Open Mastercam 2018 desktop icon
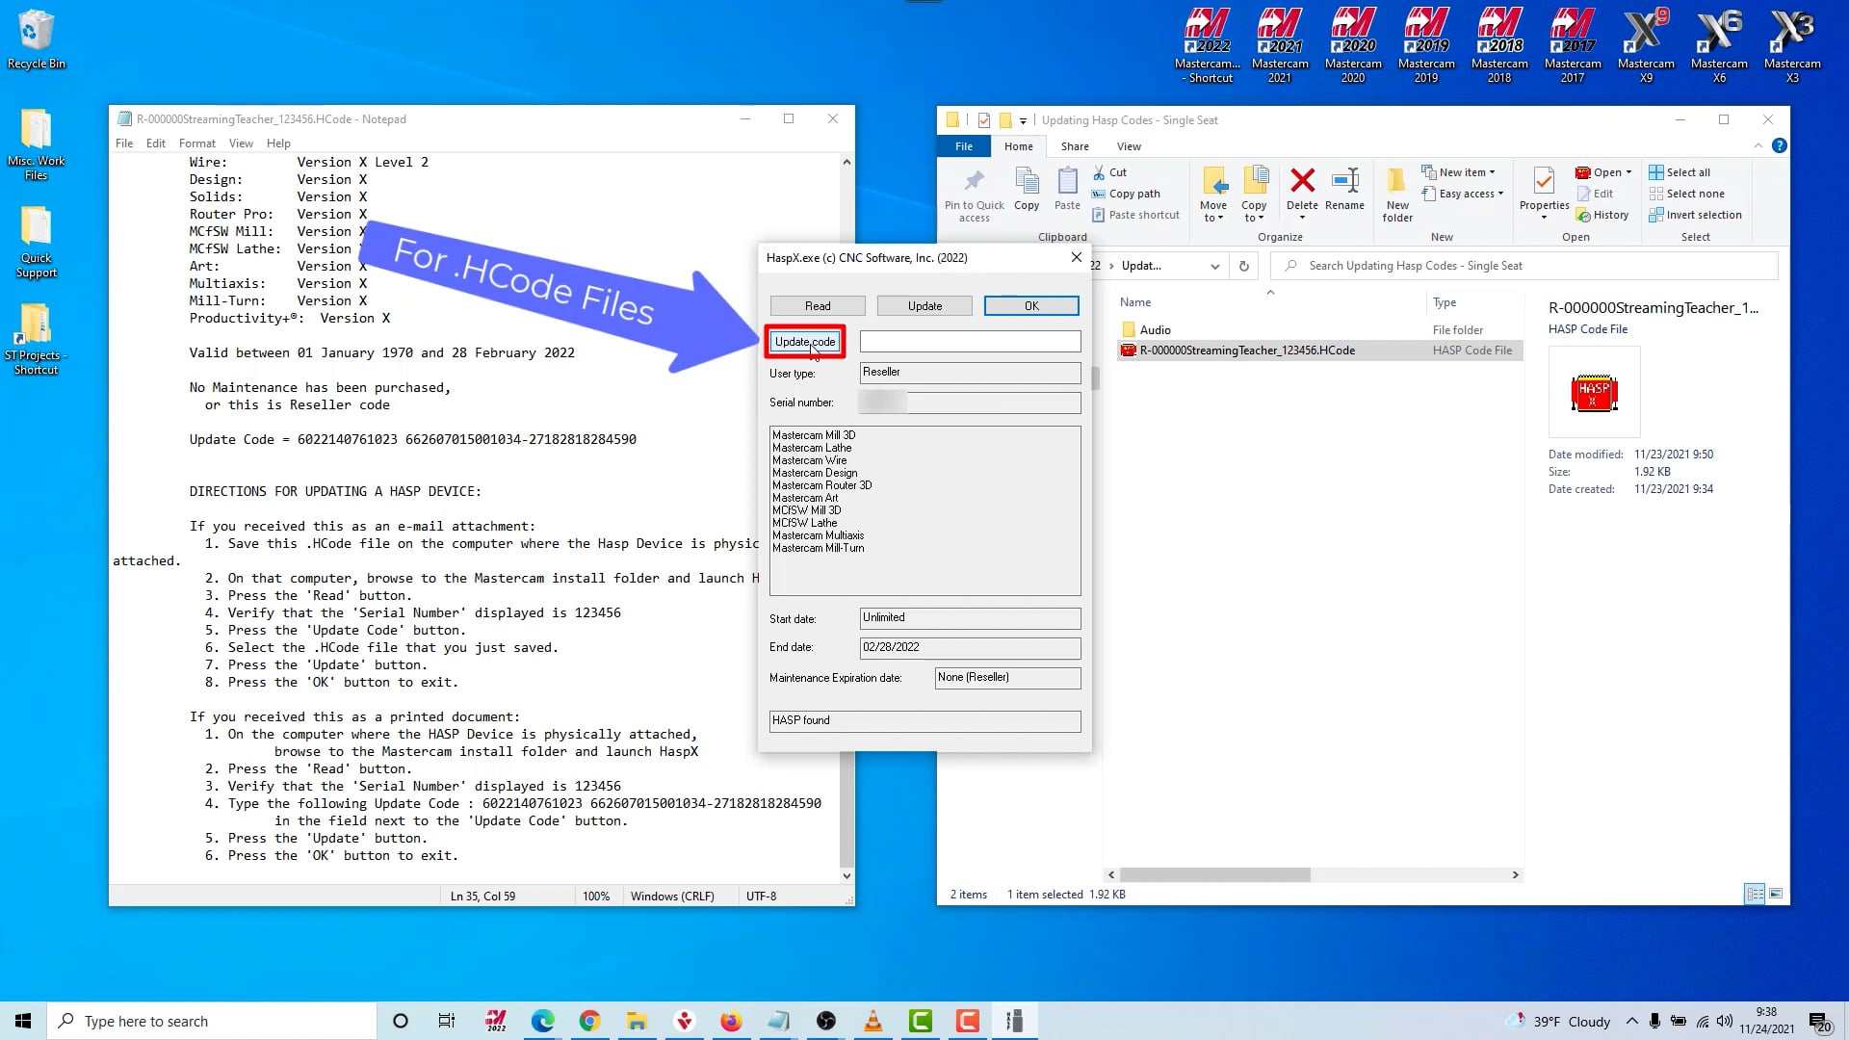1849x1040 pixels. click(1499, 45)
